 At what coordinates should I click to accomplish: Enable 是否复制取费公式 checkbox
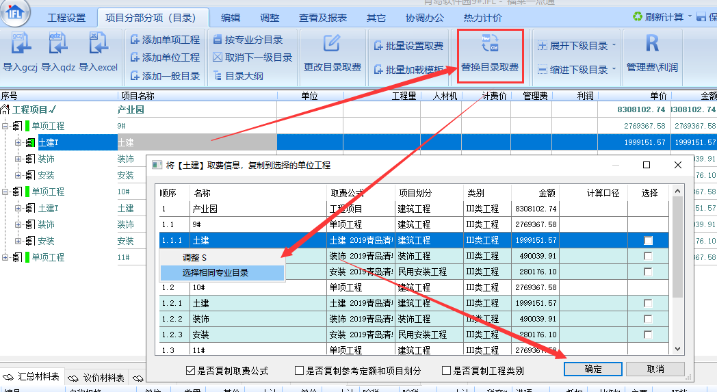191,371
